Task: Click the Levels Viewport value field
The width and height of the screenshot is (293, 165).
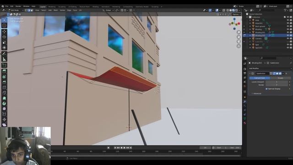Action: coord(277,82)
